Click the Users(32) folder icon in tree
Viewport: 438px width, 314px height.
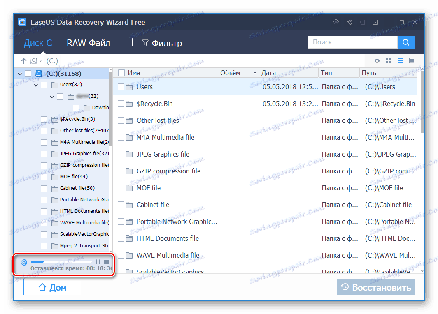(x=55, y=85)
